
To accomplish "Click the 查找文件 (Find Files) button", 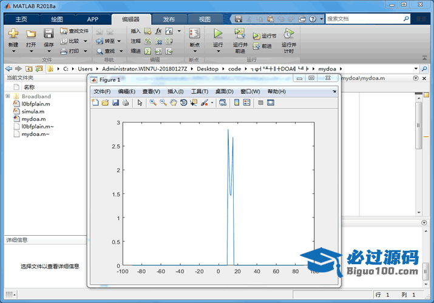I will coord(75,31).
